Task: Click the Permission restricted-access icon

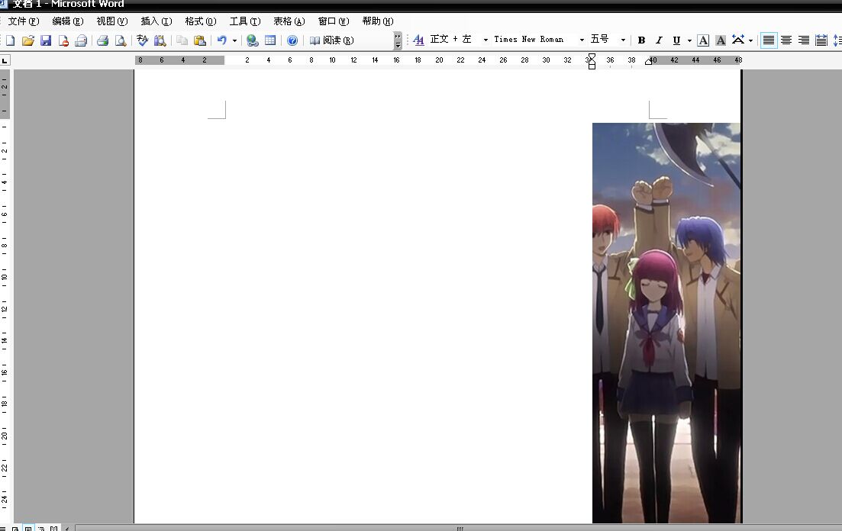Action: (x=63, y=40)
